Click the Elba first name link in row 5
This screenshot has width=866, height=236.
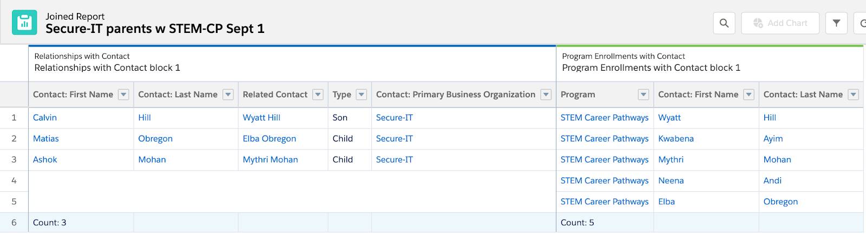(666, 202)
